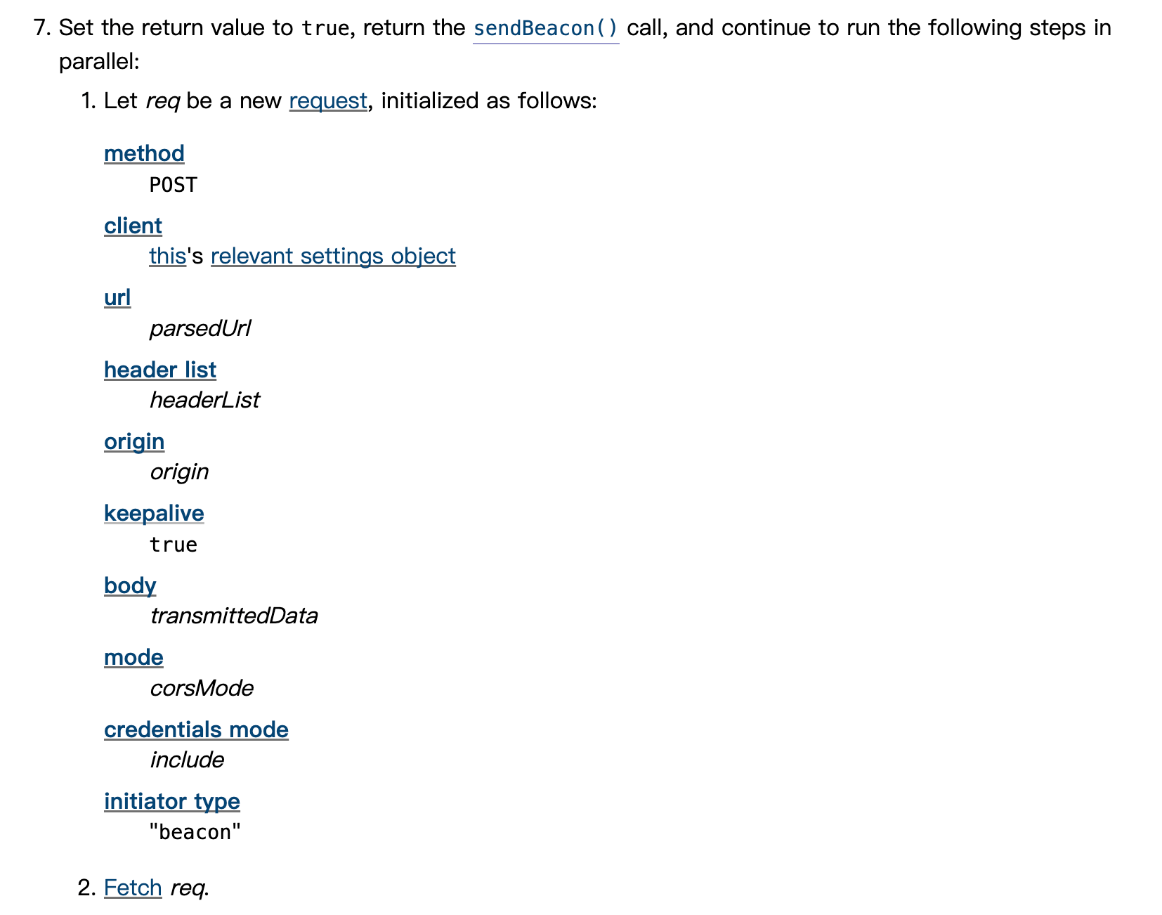
Task: Open the 'header list' link
Action: 160,370
